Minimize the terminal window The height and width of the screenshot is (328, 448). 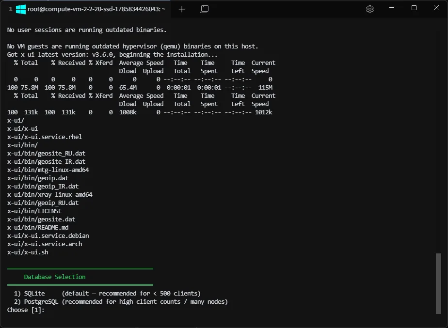tap(392, 8)
